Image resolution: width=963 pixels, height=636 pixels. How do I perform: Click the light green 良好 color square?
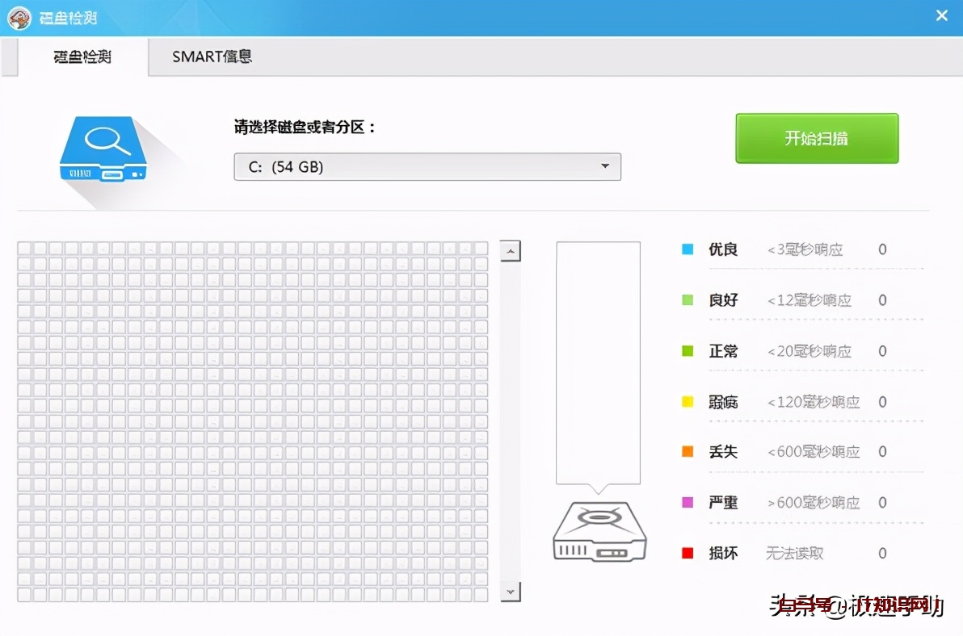(688, 300)
